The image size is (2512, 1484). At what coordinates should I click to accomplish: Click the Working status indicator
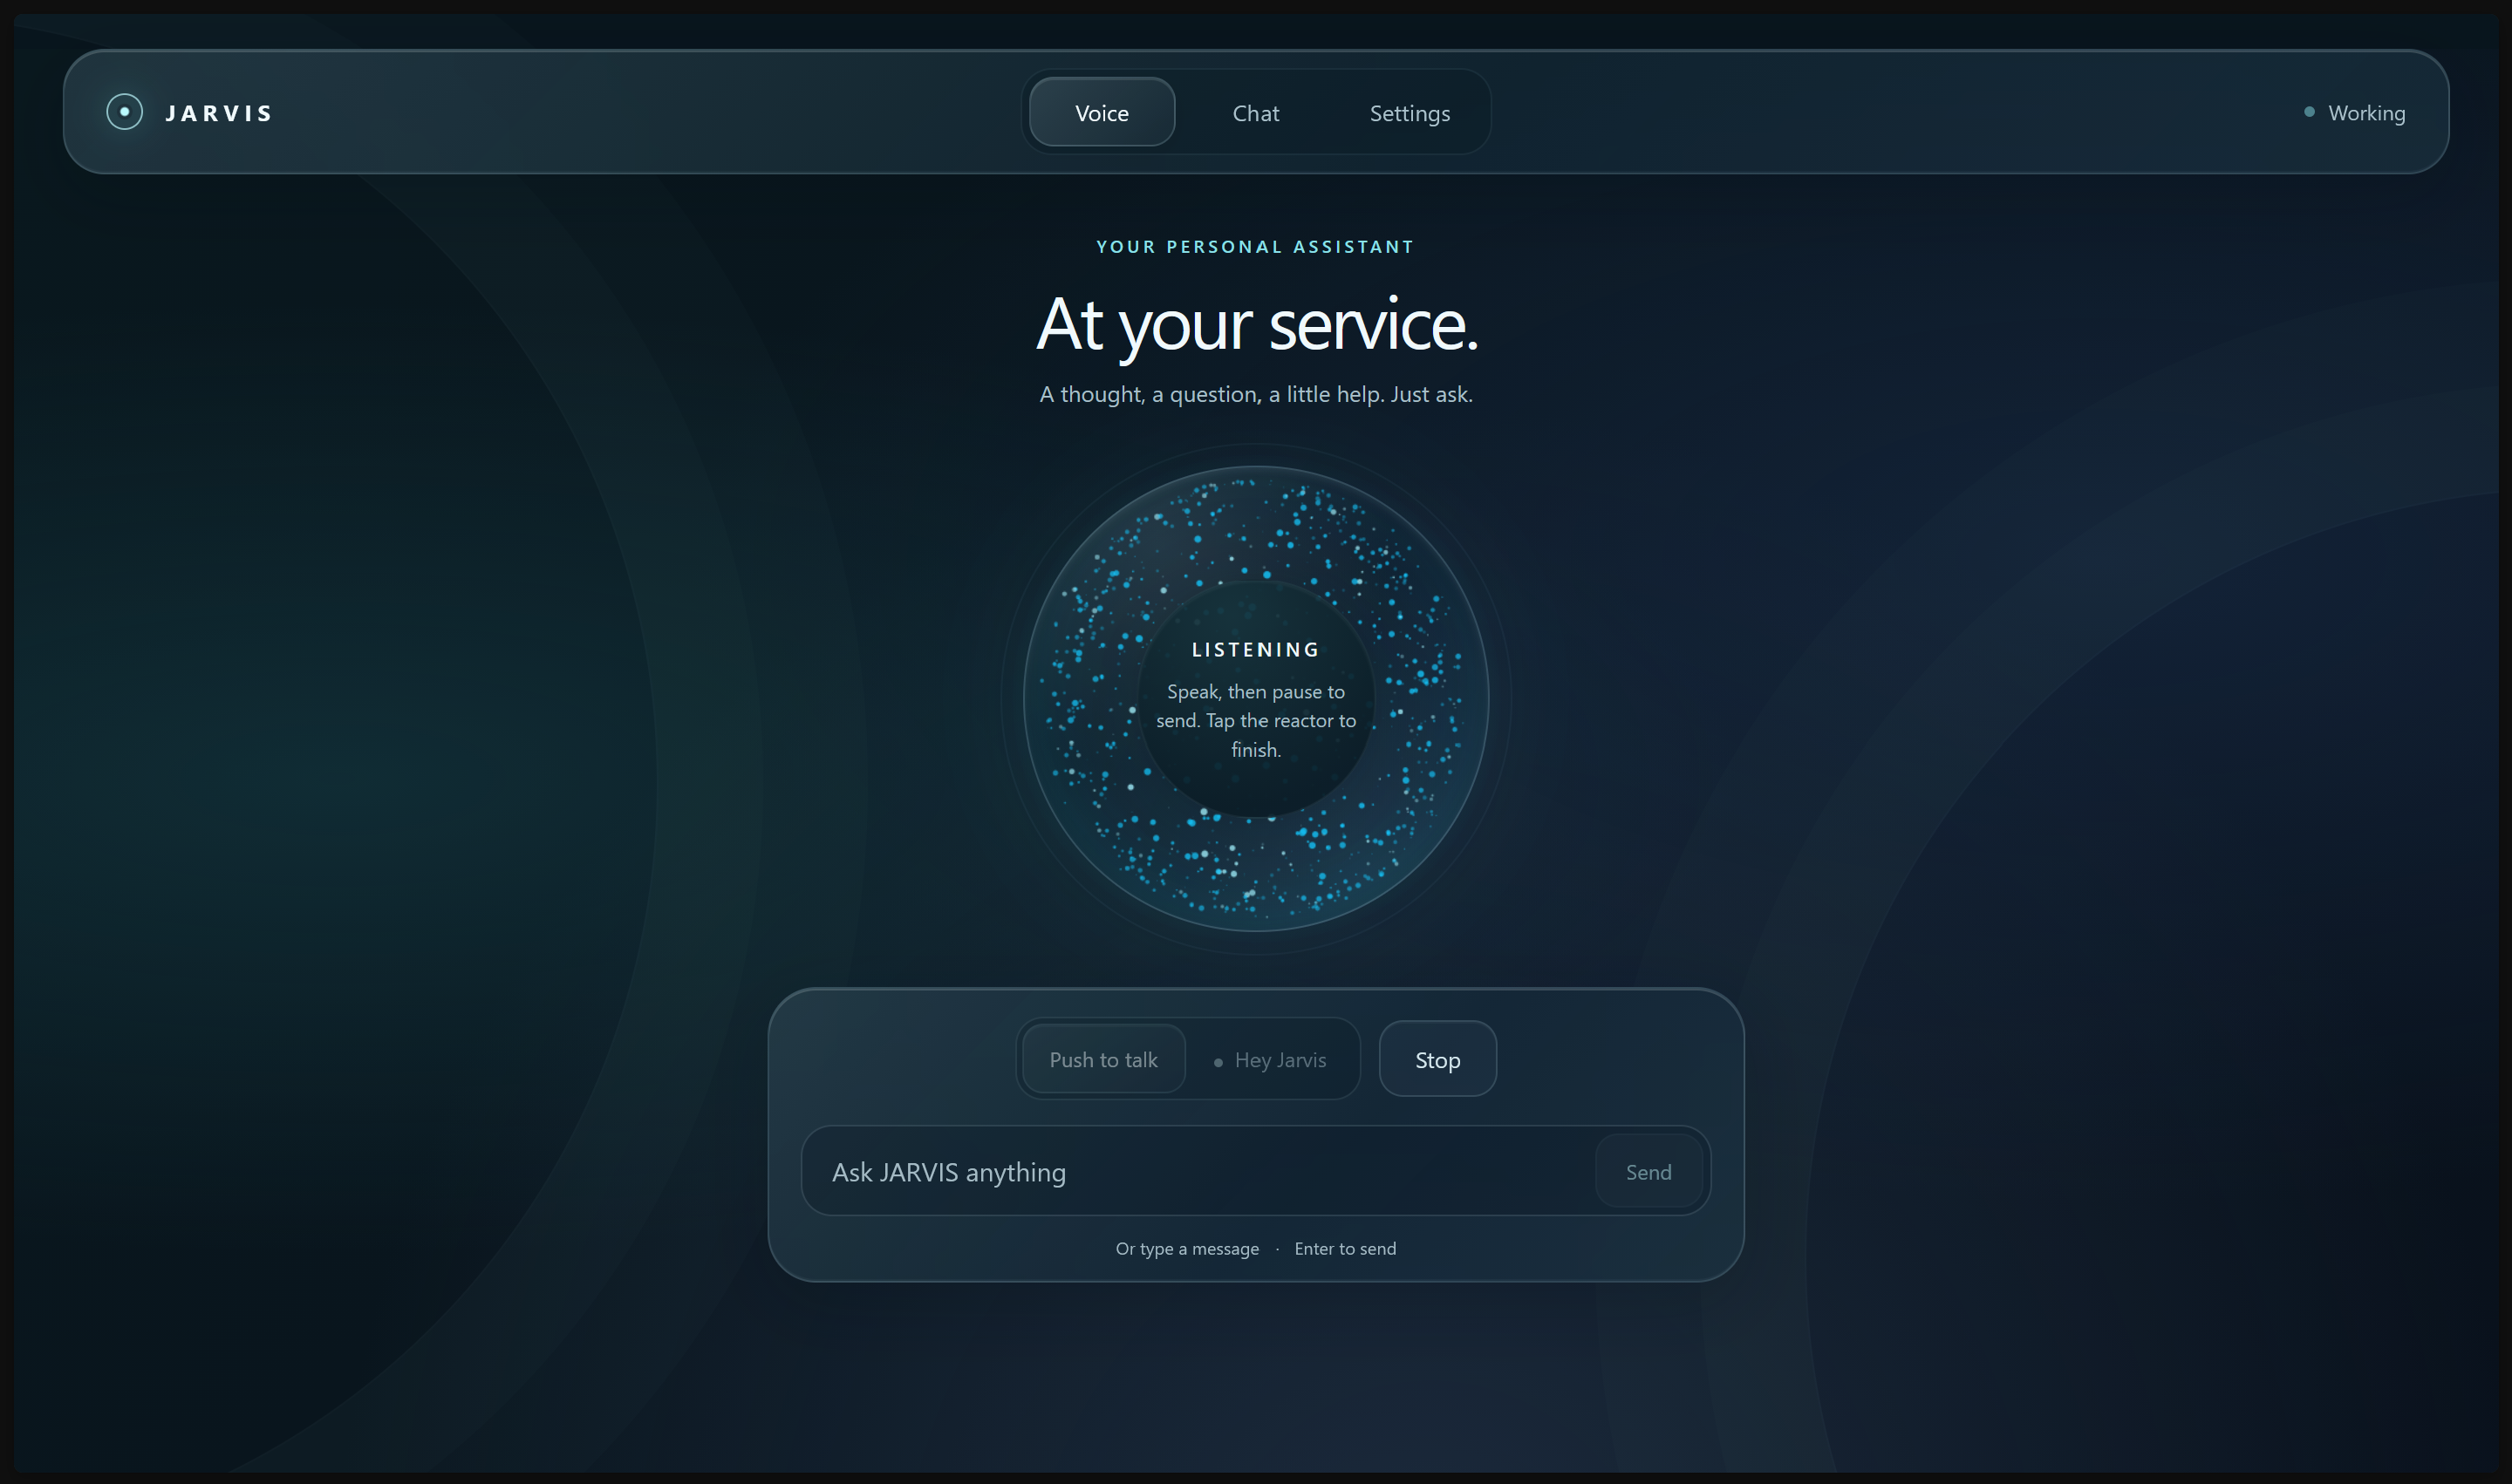point(2355,113)
